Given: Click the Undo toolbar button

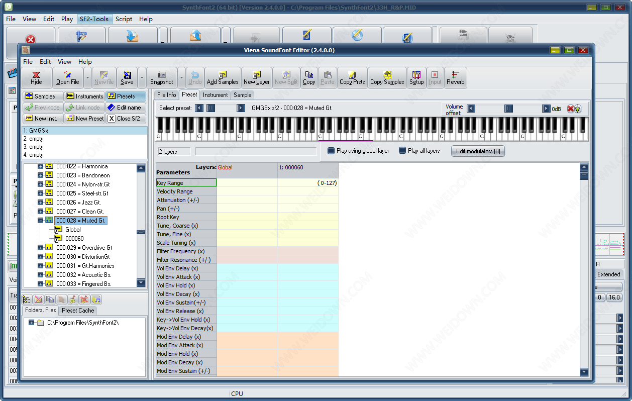Looking at the screenshot, I should tap(195, 78).
